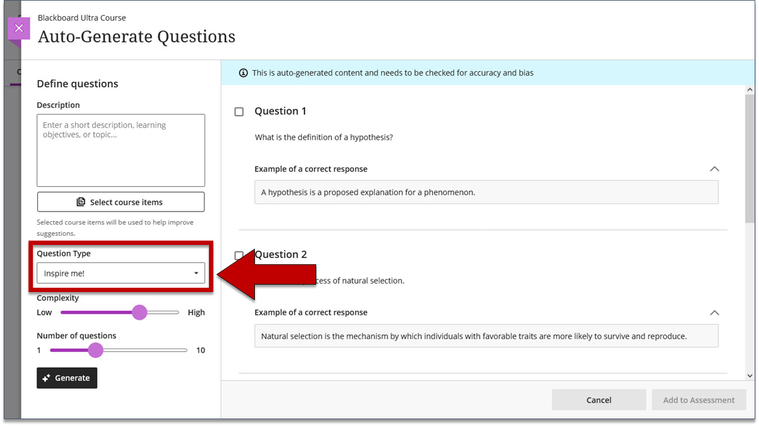Click the Add to Assessment button
Viewport: 759px width, 426px height.
point(699,400)
